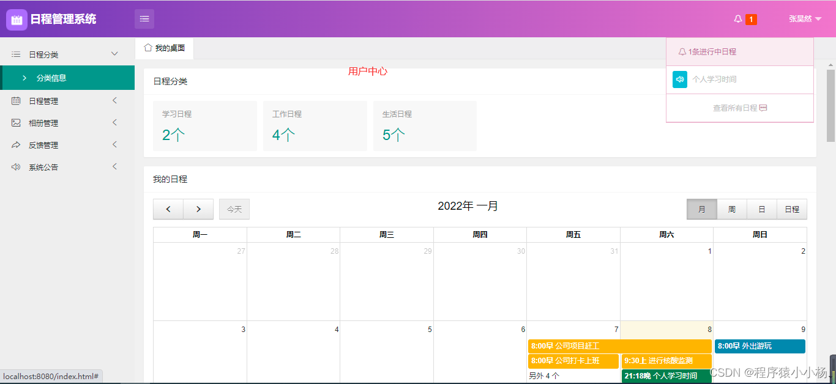Open the 反馈管理 sidebar menu

(67, 145)
